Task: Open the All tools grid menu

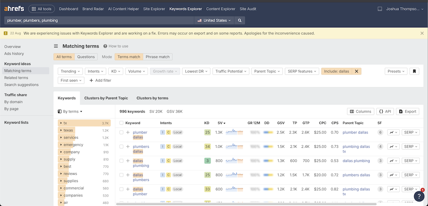Action: (x=42, y=9)
